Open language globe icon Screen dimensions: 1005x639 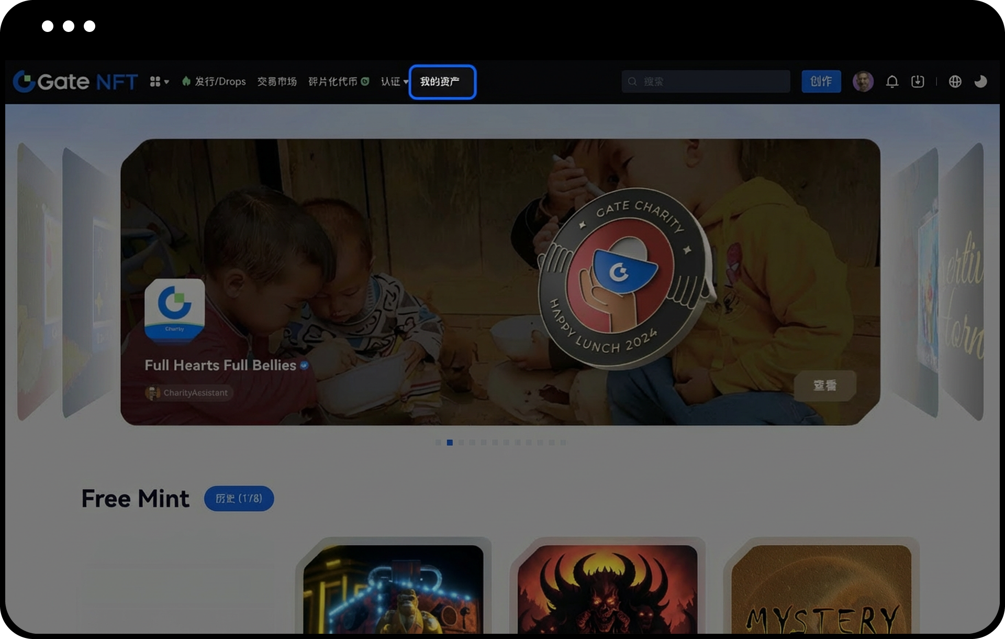955,82
